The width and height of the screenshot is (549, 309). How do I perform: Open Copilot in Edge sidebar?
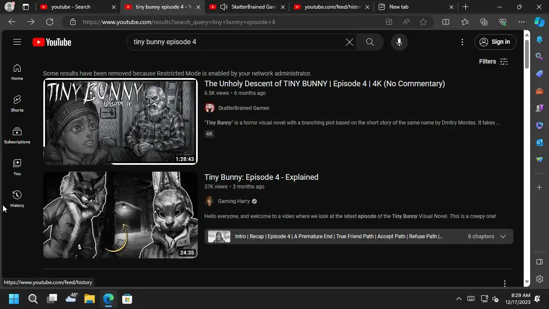[540, 22]
